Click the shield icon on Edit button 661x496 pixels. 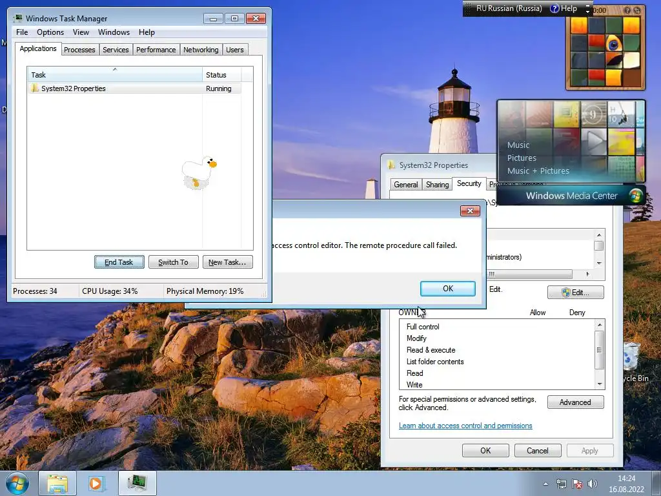click(x=565, y=293)
